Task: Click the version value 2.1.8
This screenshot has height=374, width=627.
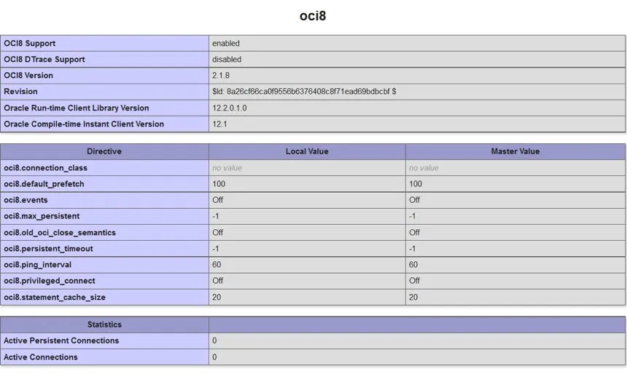Action: pos(221,76)
